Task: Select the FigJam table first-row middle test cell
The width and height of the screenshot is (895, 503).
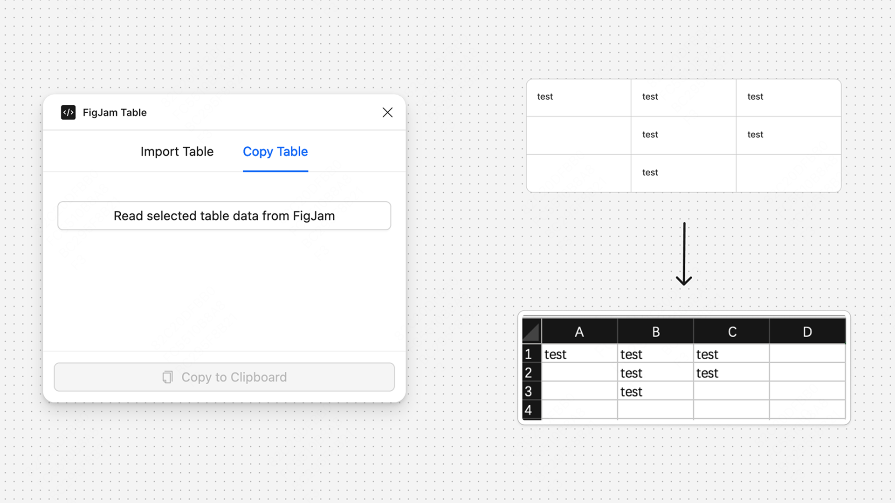Action: coord(684,97)
